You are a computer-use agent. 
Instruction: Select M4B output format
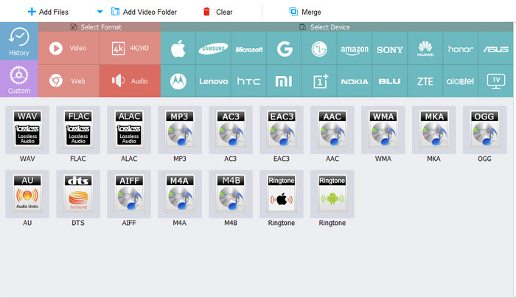pyautogui.click(x=230, y=194)
